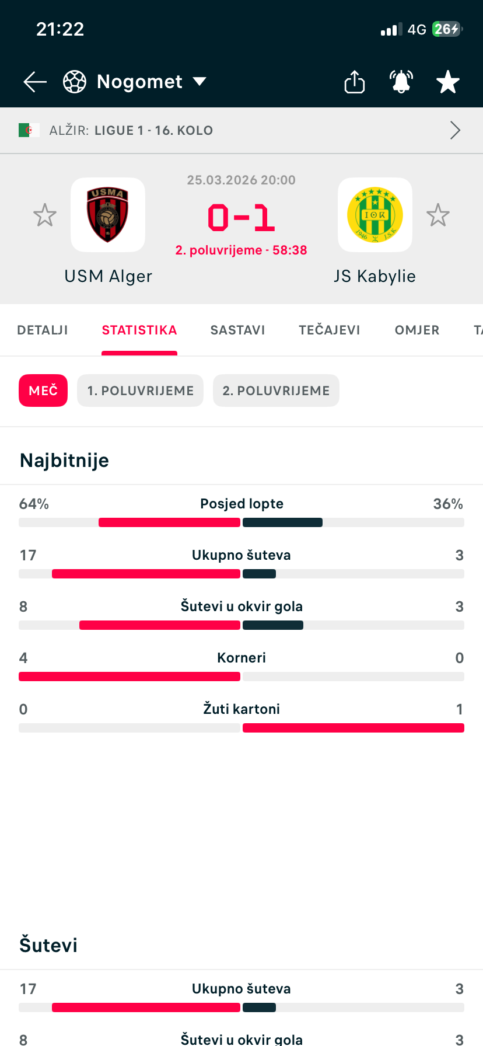Tap the Algeria flag icon
This screenshot has width=483, height=1046.
[29, 130]
